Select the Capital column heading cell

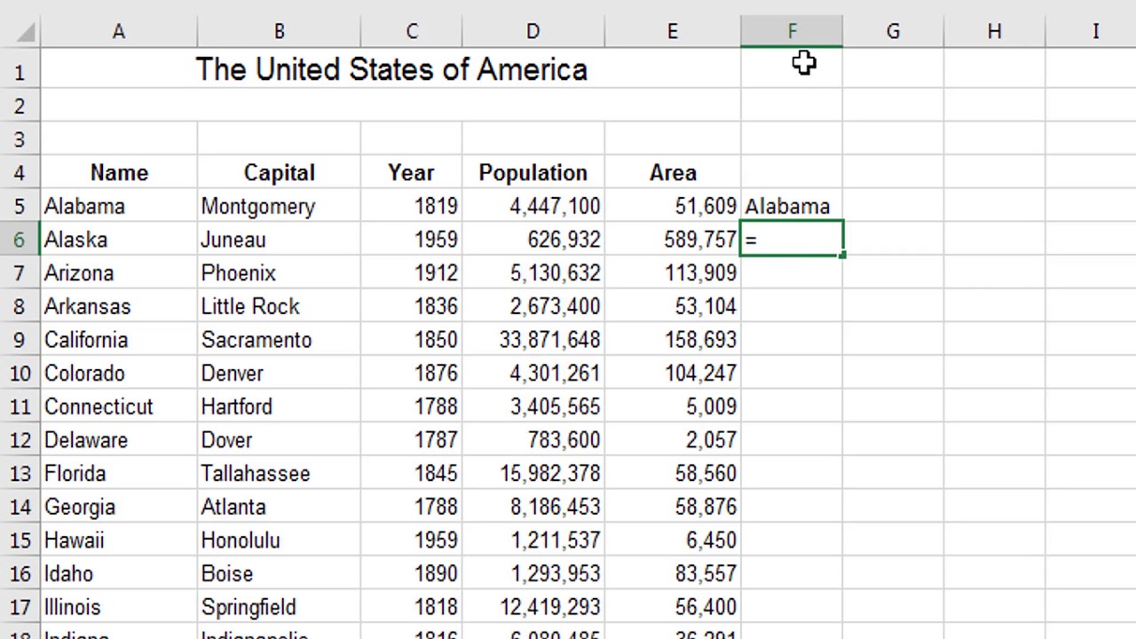tap(279, 173)
